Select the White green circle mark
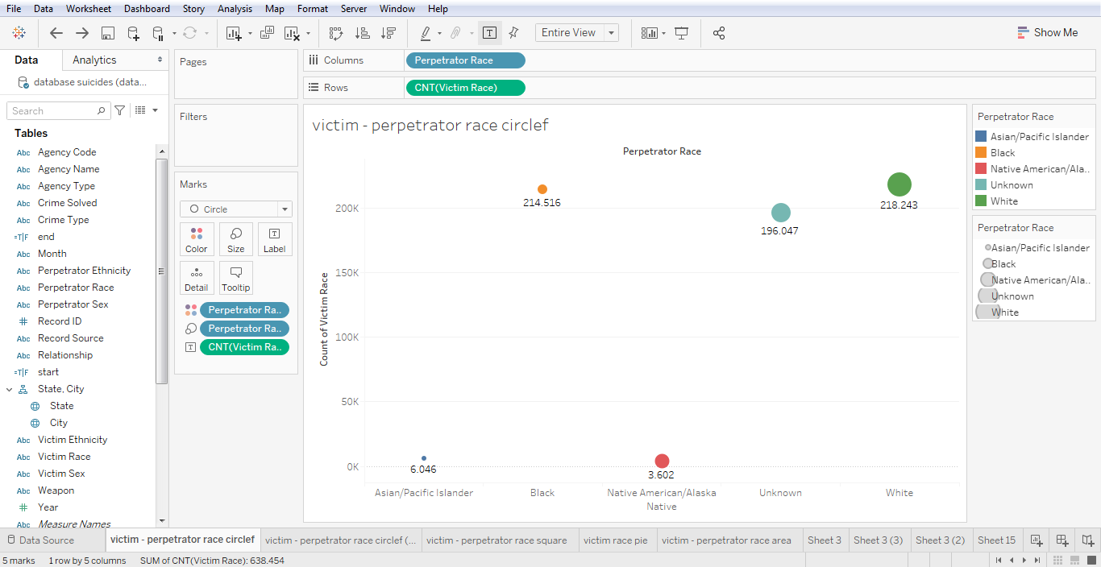1101x567 pixels. pos(899,184)
